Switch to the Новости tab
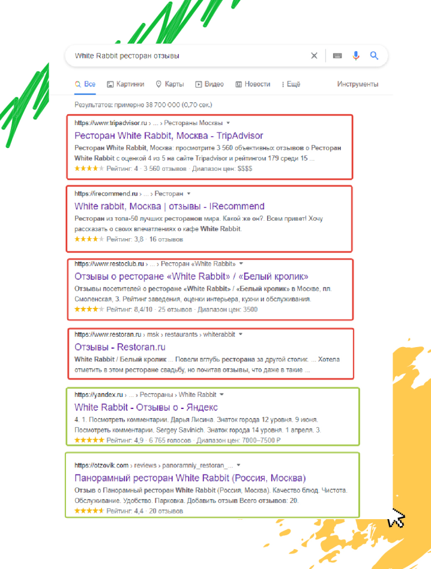The height and width of the screenshot is (569, 431). point(253,84)
